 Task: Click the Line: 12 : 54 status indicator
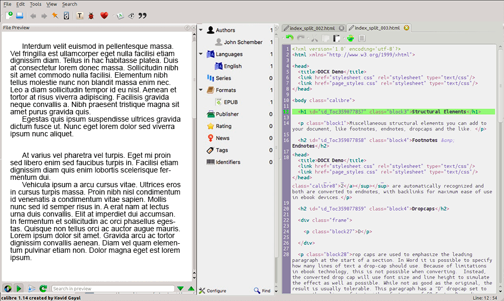pyautogui.click(x=485, y=298)
